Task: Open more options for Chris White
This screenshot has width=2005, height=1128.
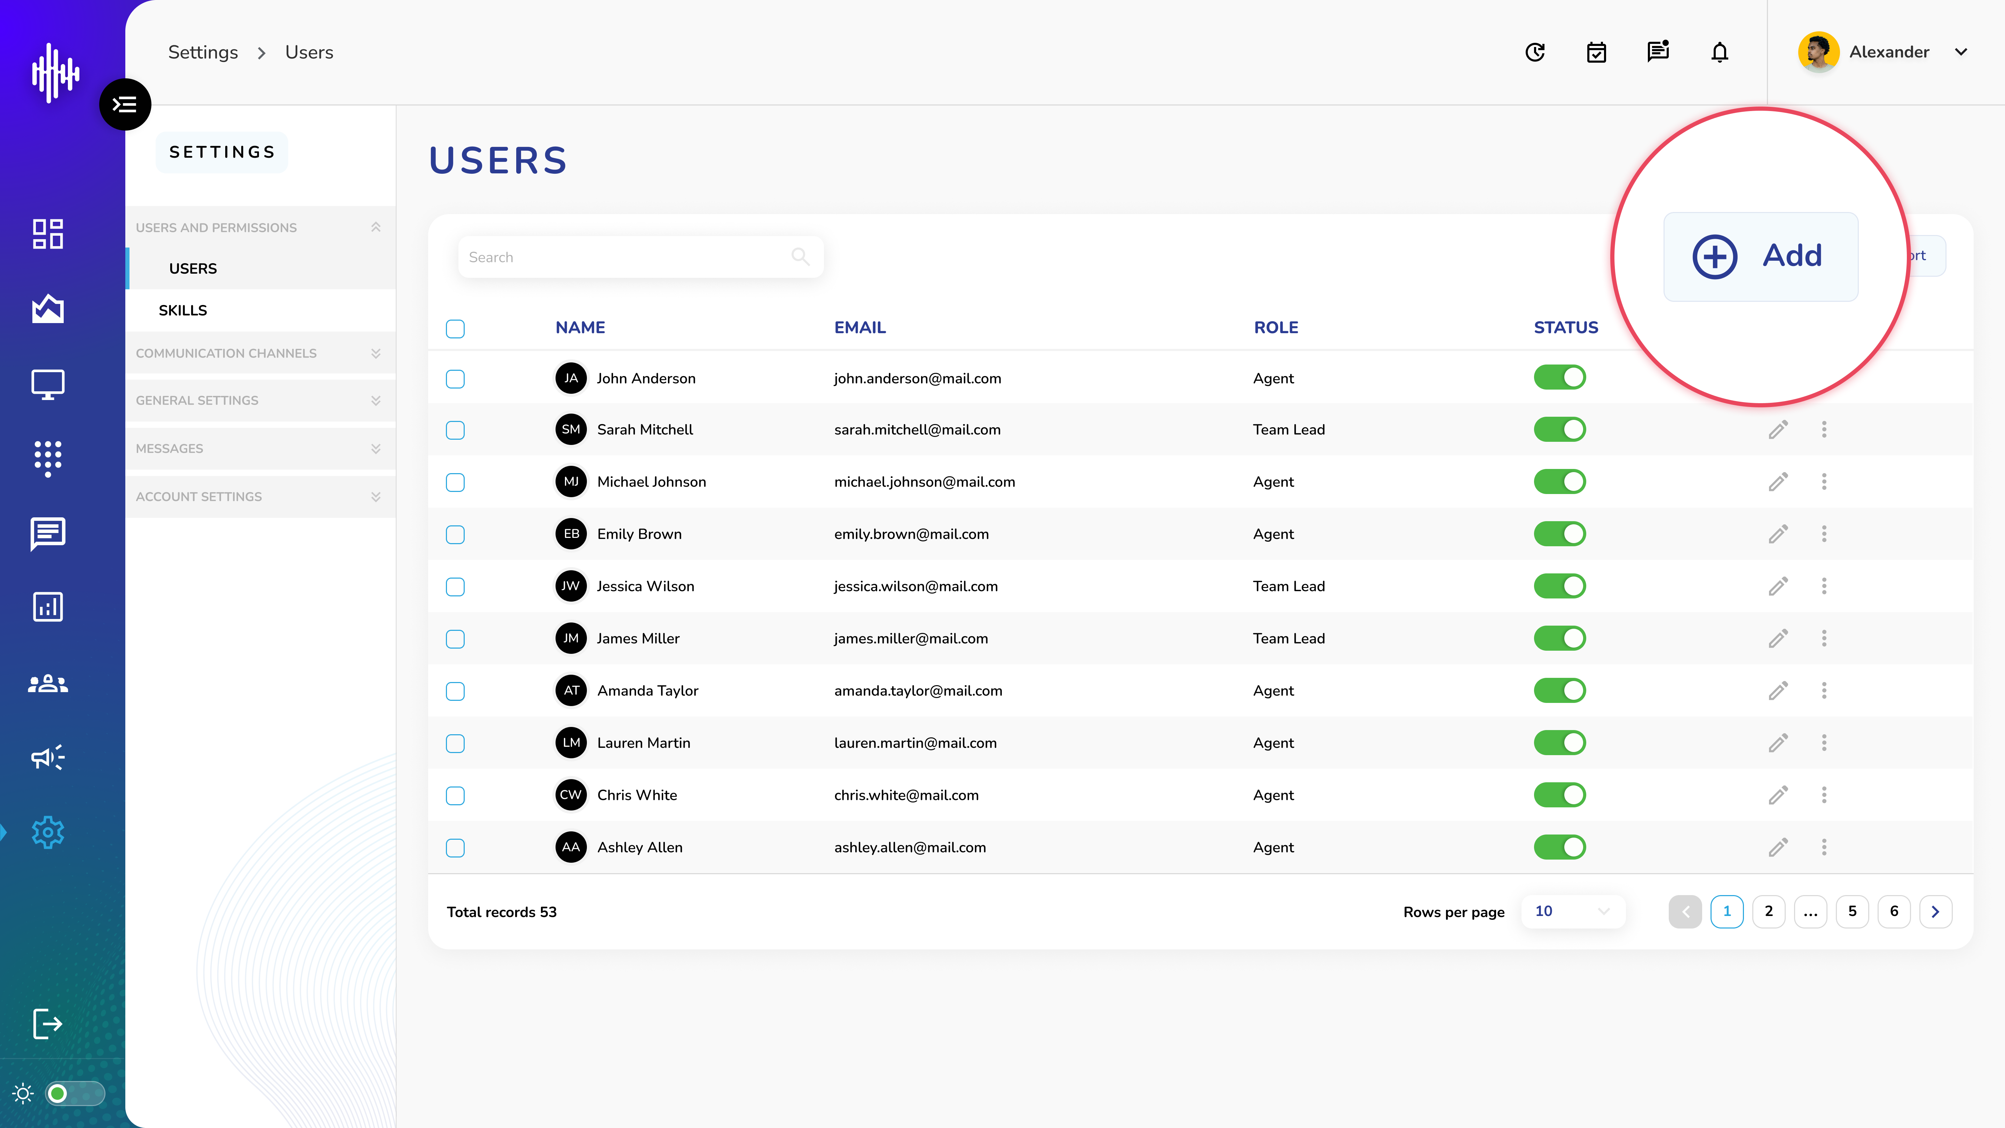Action: pyautogui.click(x=1824, y=795)
